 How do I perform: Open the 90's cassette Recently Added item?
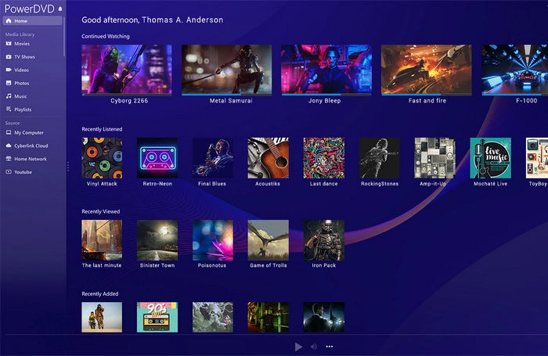[157, 317]
